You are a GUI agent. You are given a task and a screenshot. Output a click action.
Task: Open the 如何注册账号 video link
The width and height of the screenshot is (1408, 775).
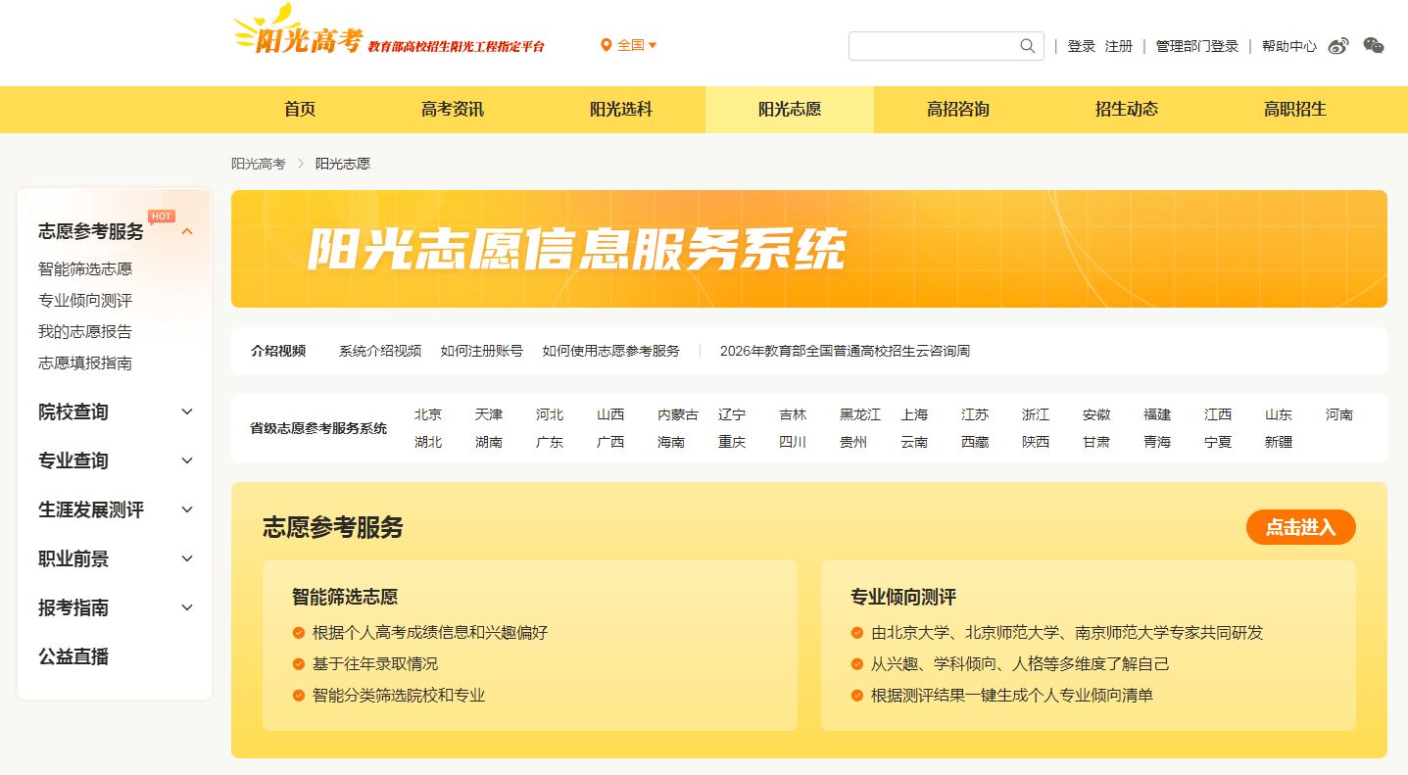482,351
